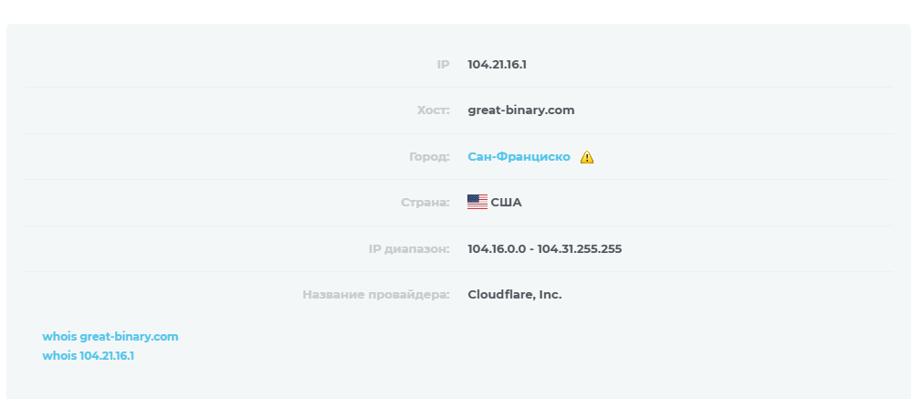Open whois 104.21.16.1 link

[89, 356]
